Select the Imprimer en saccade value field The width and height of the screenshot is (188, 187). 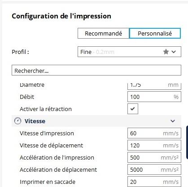coord(154,182)
